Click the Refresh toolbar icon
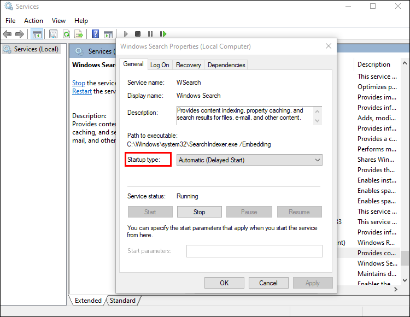Image resolution: width=410 pixels, height=317 pixels. pyautogui.click(x=66, y=34)
